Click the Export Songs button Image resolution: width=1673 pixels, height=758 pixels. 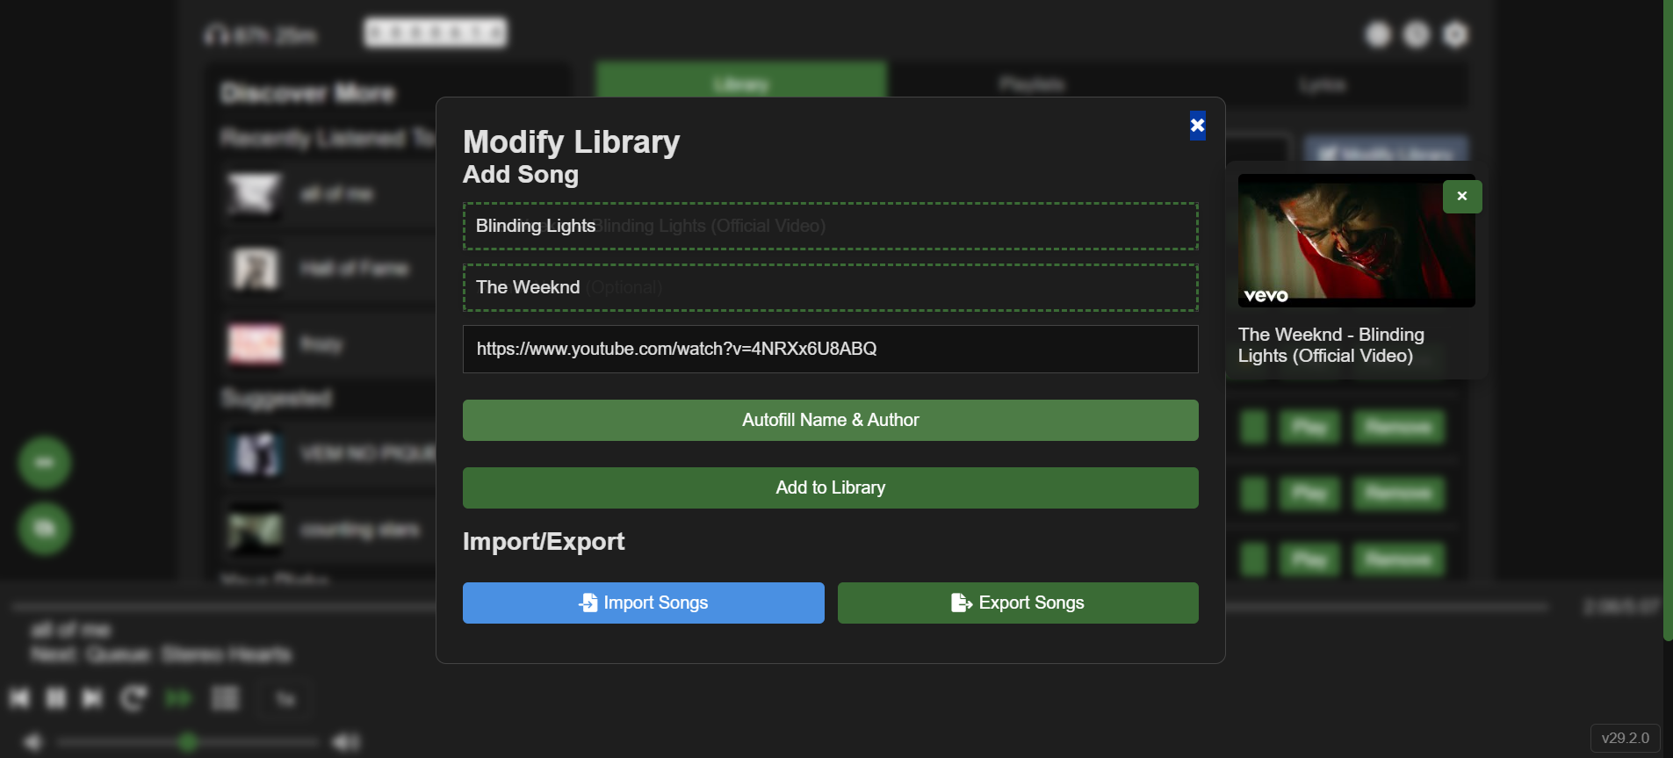[1018, 603]
